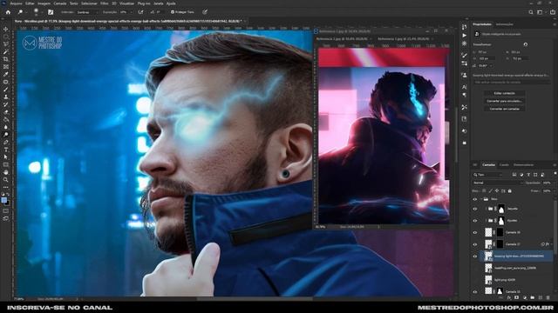Open the Character panel icon
Screen dimensions: 558x313
pos(465,87)
